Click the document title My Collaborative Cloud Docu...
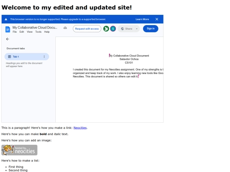The width and height of the screenshot is (230, 172). [x=35, y=28]
